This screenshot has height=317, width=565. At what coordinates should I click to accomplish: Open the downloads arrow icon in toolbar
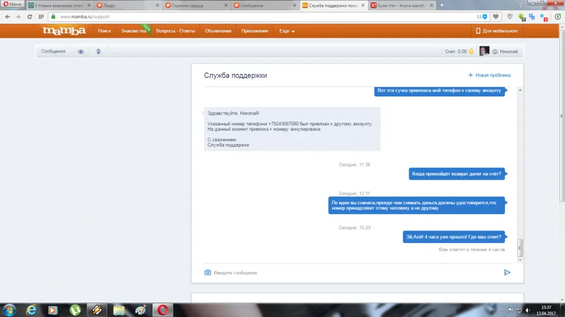coord(558,16)
